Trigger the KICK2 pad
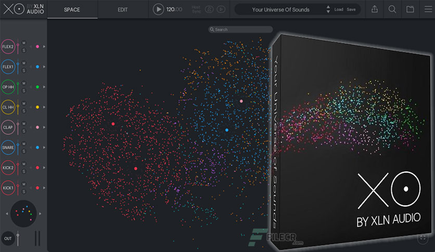This screenshot has height=252, width=435. pyautogui.click(x=8, y=168)
